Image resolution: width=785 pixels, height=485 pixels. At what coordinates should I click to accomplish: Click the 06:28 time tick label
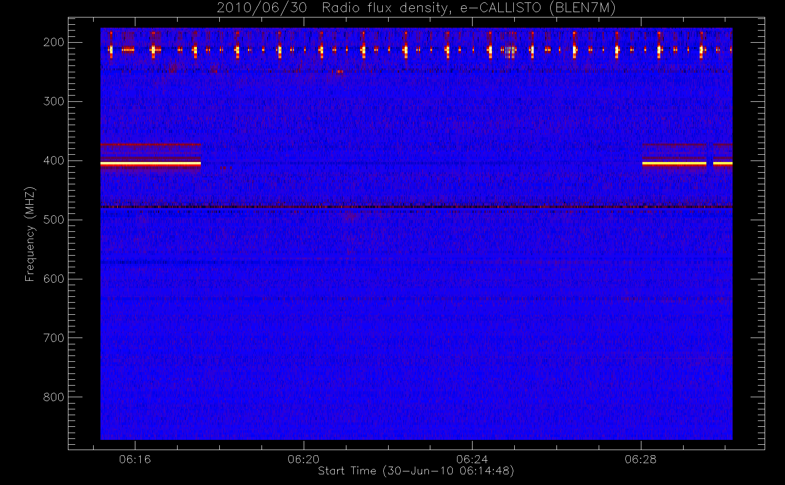pos(641,459)
